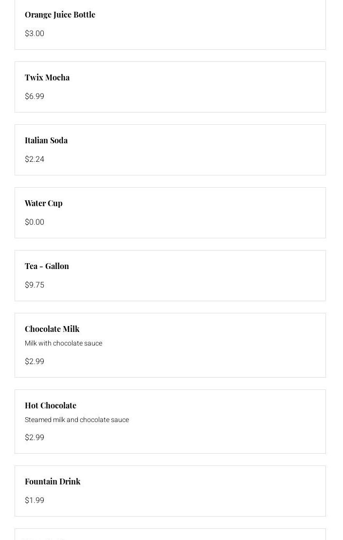The height and width of the screenshot is (540, 343).
Task: Select the Twix Mocha item title
Action: [x=47, y=77]
